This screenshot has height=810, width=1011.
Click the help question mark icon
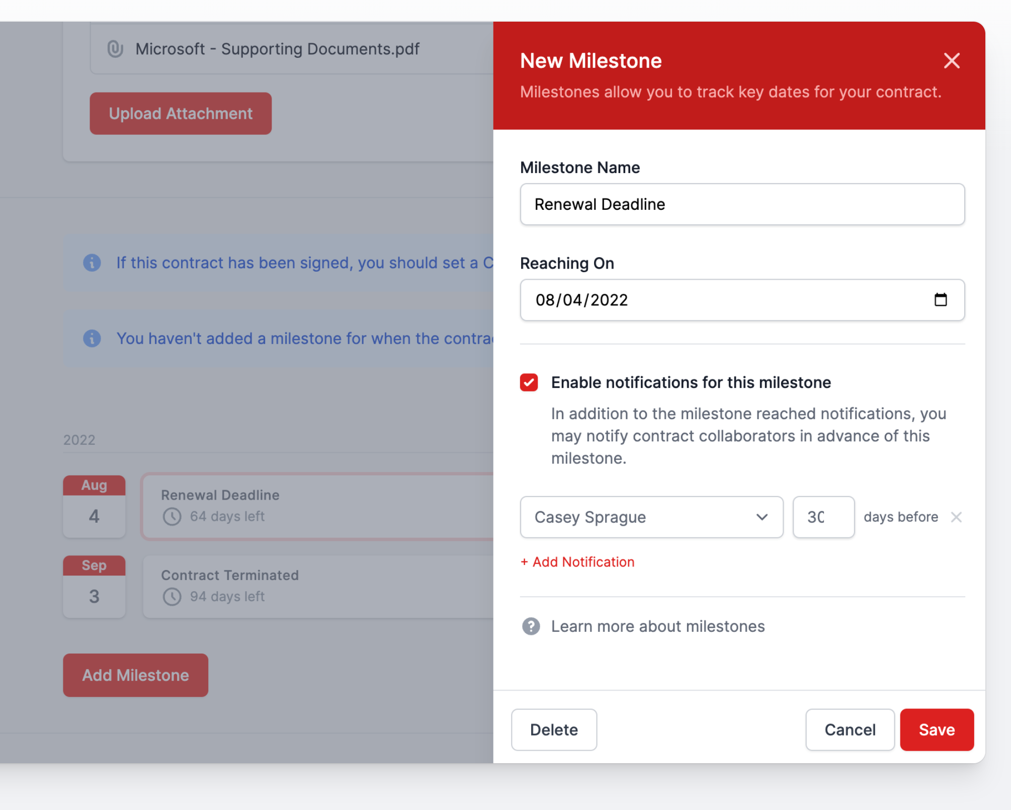(531, 626)
